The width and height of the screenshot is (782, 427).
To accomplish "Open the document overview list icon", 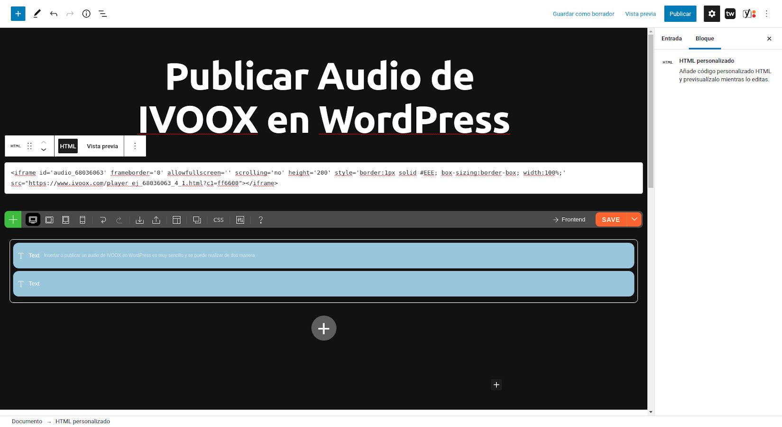I will coord(102,14).
